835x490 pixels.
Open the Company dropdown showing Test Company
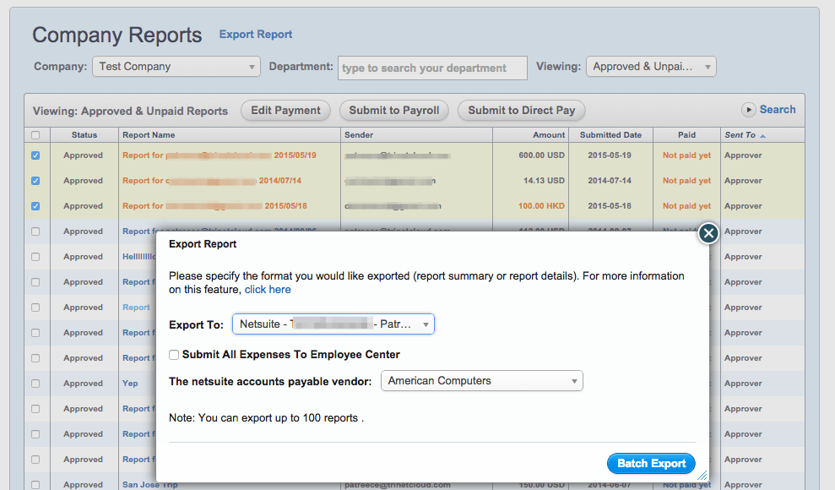175,66
